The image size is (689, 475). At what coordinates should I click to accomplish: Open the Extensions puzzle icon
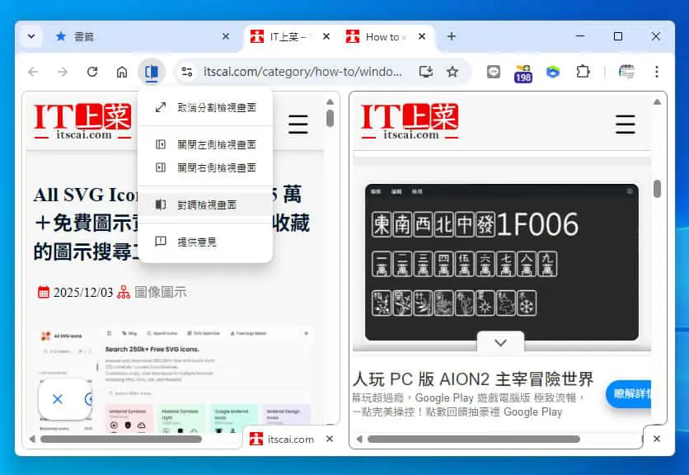click(583, 72)
